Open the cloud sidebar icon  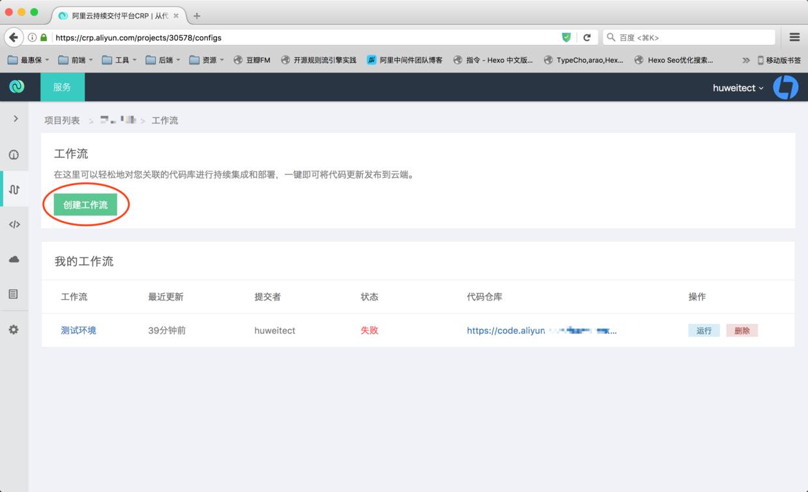[x=14, y=259]
